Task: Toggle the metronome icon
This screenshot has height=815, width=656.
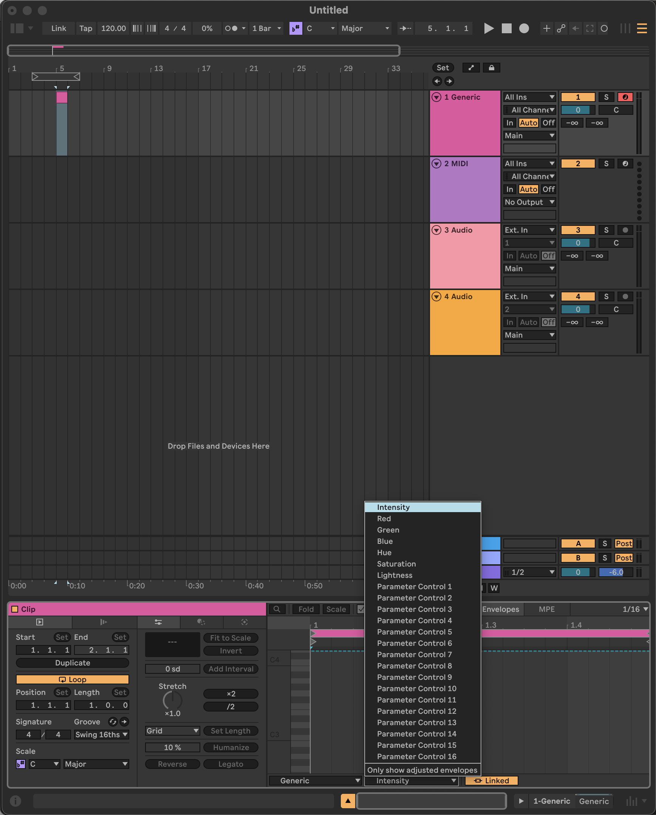Action: (x=231, y=28)
